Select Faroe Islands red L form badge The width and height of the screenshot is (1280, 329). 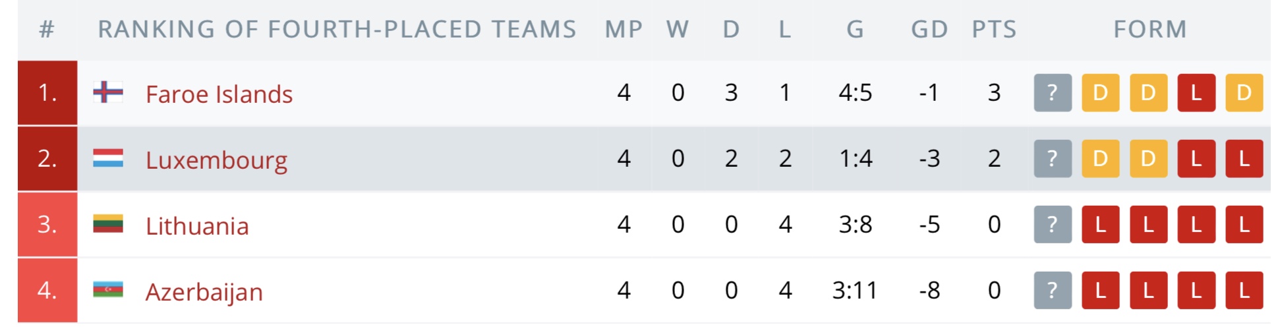pos(1196,93)
